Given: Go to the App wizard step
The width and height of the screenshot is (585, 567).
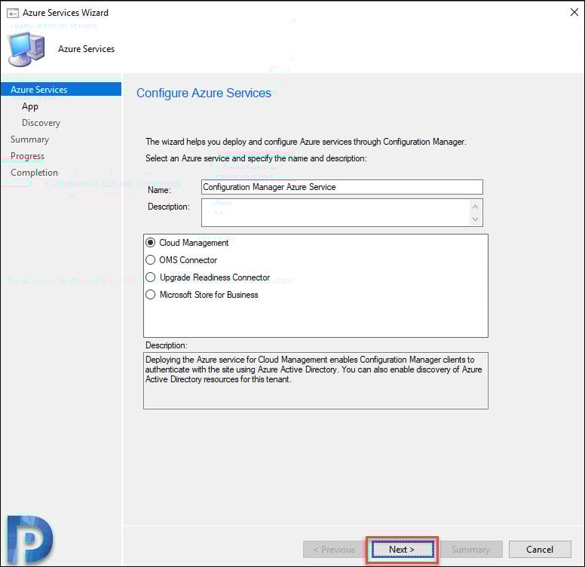Looking at the screenshot, I should tap(30, 106).
